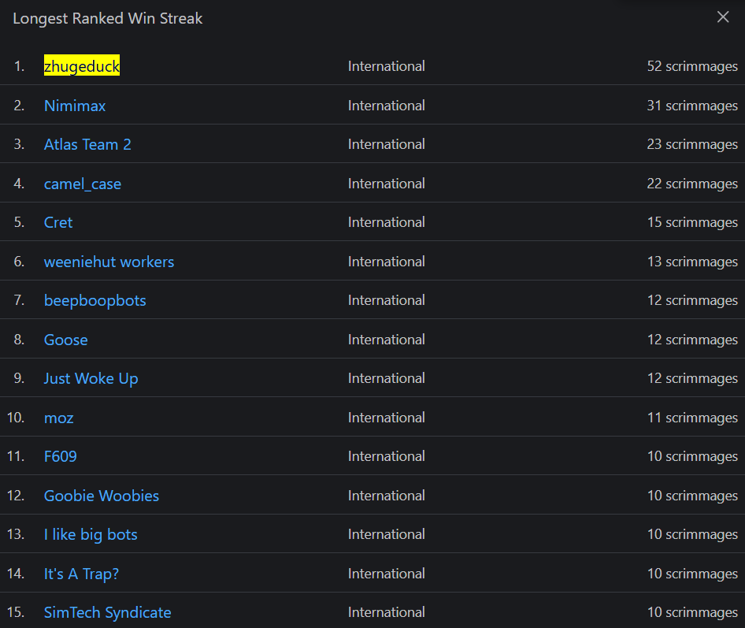Click the weeniehut workers link
745x628 pixels.
(109, 261)
